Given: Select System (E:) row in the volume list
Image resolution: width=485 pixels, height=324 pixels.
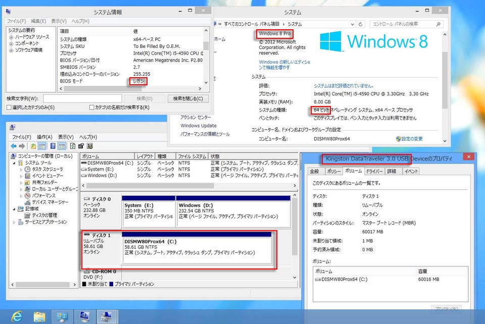Looking at the screenshot, I should tap(189, 169).
